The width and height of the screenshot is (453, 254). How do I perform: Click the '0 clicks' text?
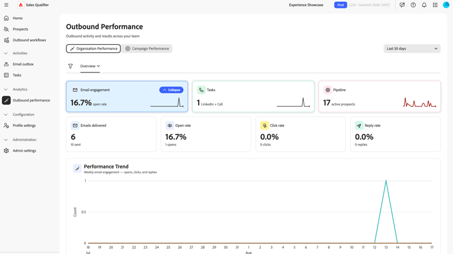click(x=266, y=145)
